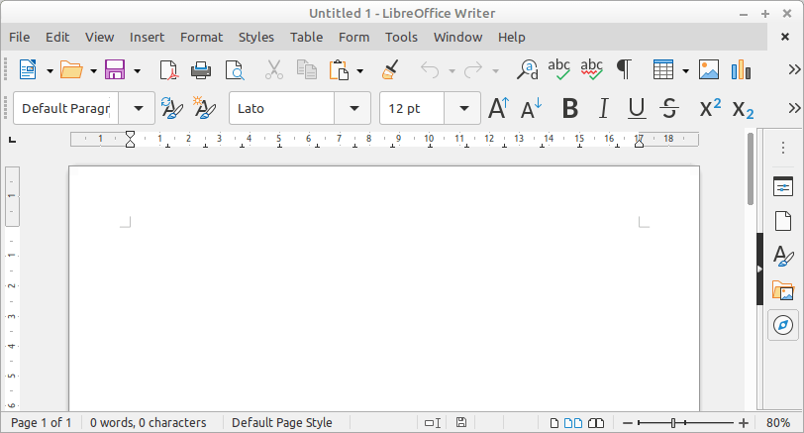Switch to single-page view in status bar

pyautogui.click(x=554, y=423)
